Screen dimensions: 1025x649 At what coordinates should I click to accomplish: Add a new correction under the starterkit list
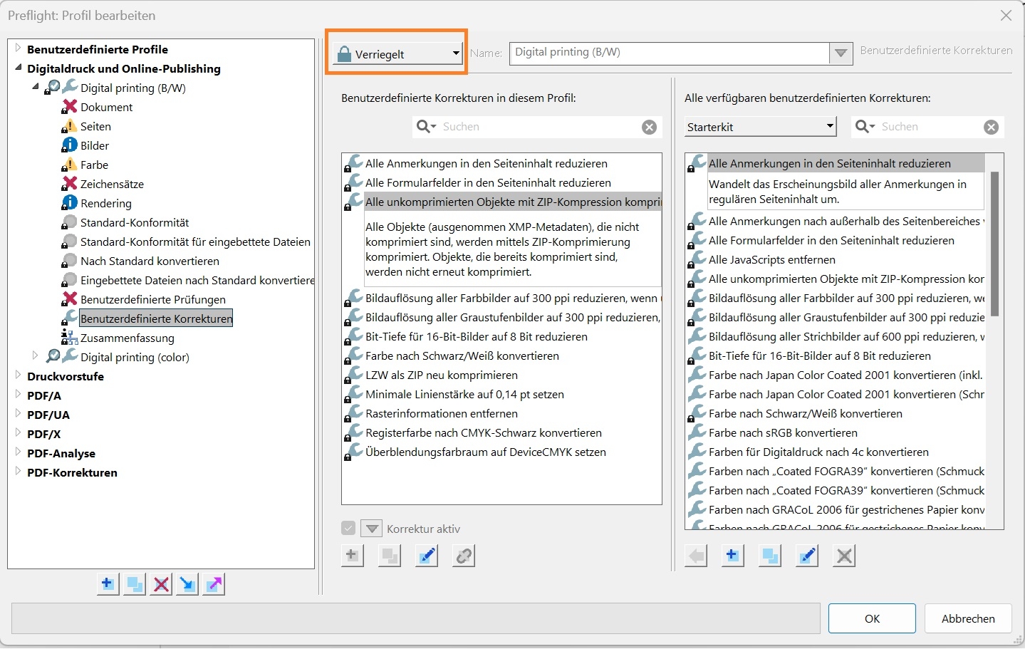tap(732, 556)
